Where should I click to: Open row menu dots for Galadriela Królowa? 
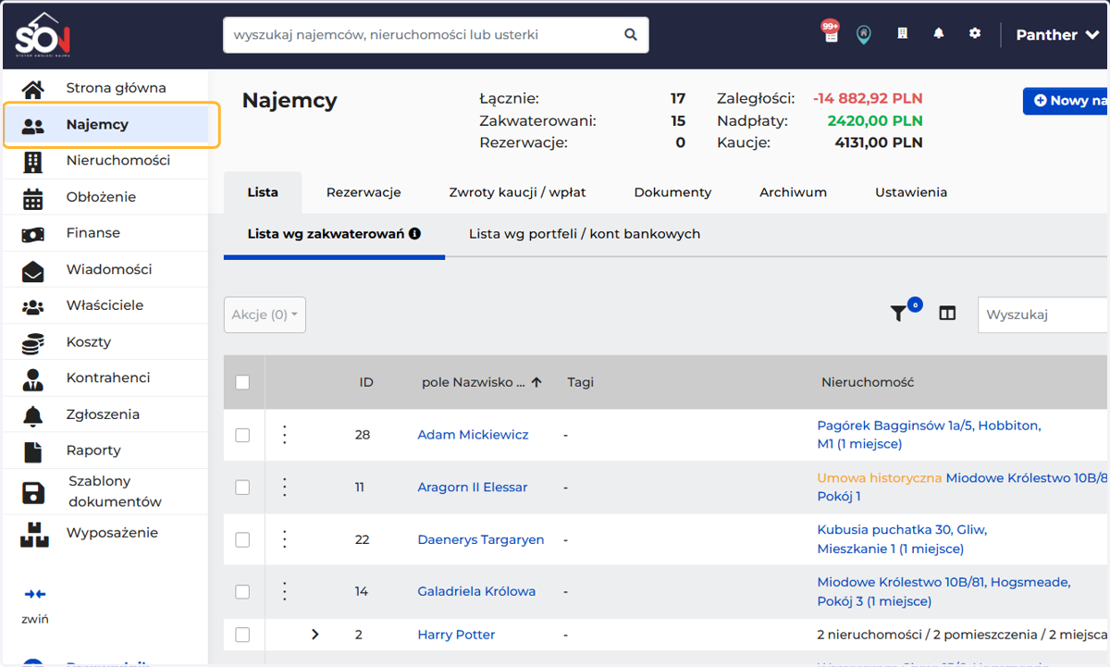(285, 592)
